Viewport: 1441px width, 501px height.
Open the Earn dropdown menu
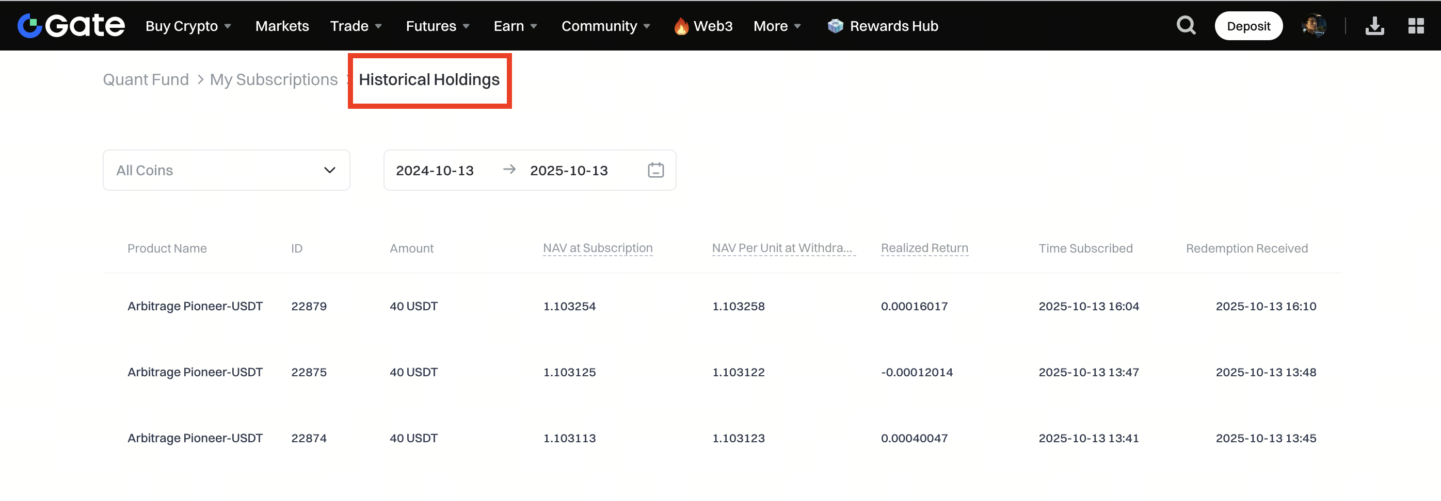(515, 26)
